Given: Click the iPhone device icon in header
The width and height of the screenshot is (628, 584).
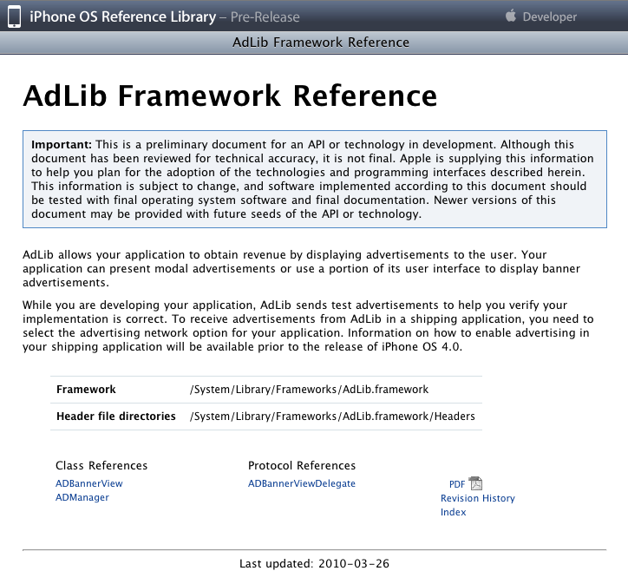Looking at the screenshot, I should (14, 16).
